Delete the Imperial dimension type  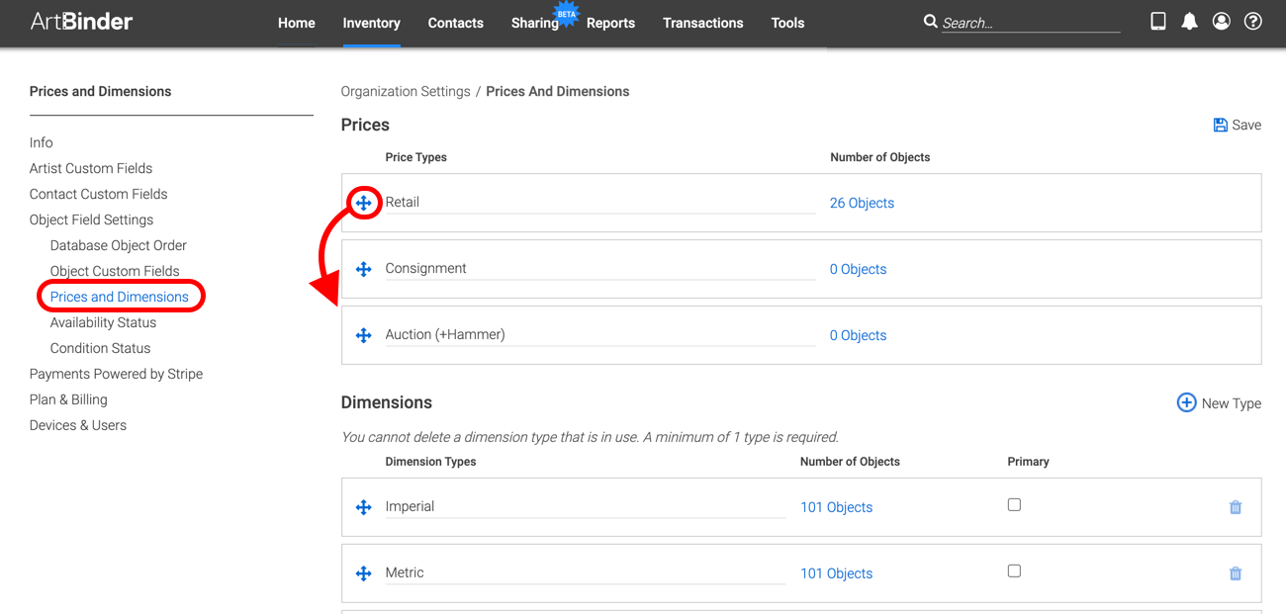(x=1235, y=507)
